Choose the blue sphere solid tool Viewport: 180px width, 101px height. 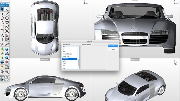coord(7,49)
